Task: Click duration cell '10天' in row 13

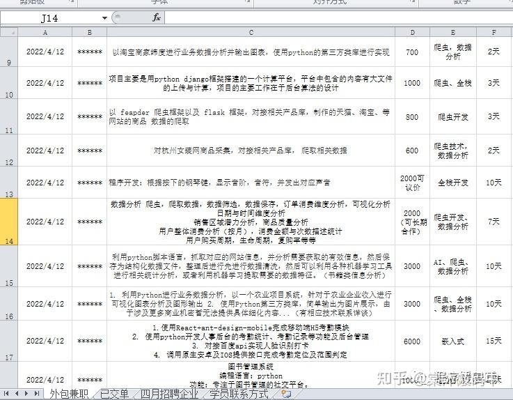Action: tap(494, 183)
